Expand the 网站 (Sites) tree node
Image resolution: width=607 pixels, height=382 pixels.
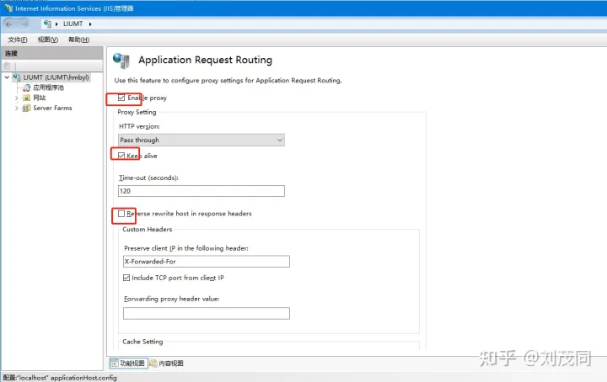(16, 98)
